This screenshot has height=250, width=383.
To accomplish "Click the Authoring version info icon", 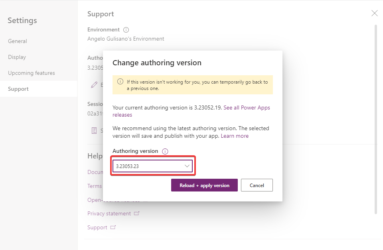I will (x=165, y=151).
